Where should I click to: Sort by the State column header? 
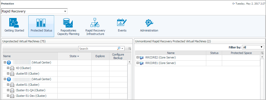(x=74, y=56)
